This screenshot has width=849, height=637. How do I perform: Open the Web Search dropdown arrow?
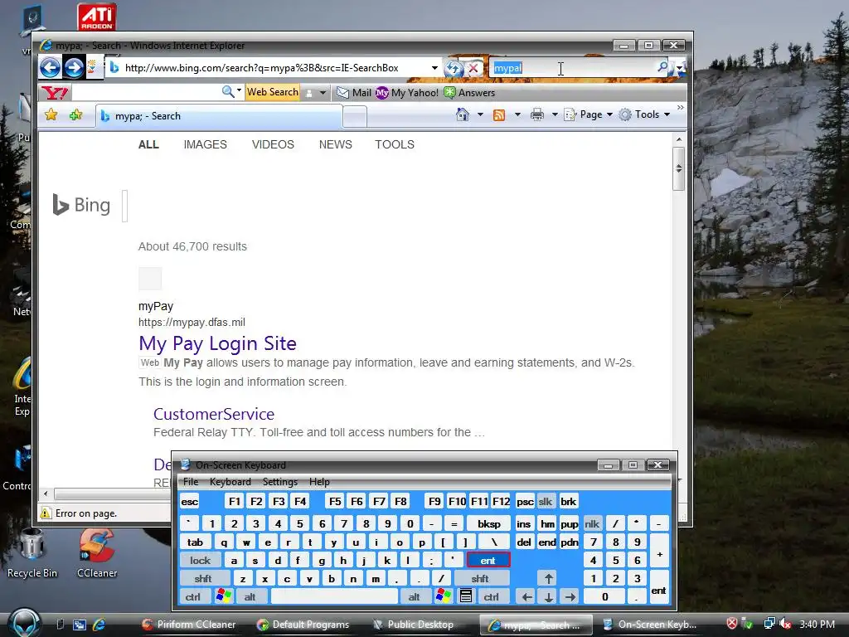tap(323, 93)
